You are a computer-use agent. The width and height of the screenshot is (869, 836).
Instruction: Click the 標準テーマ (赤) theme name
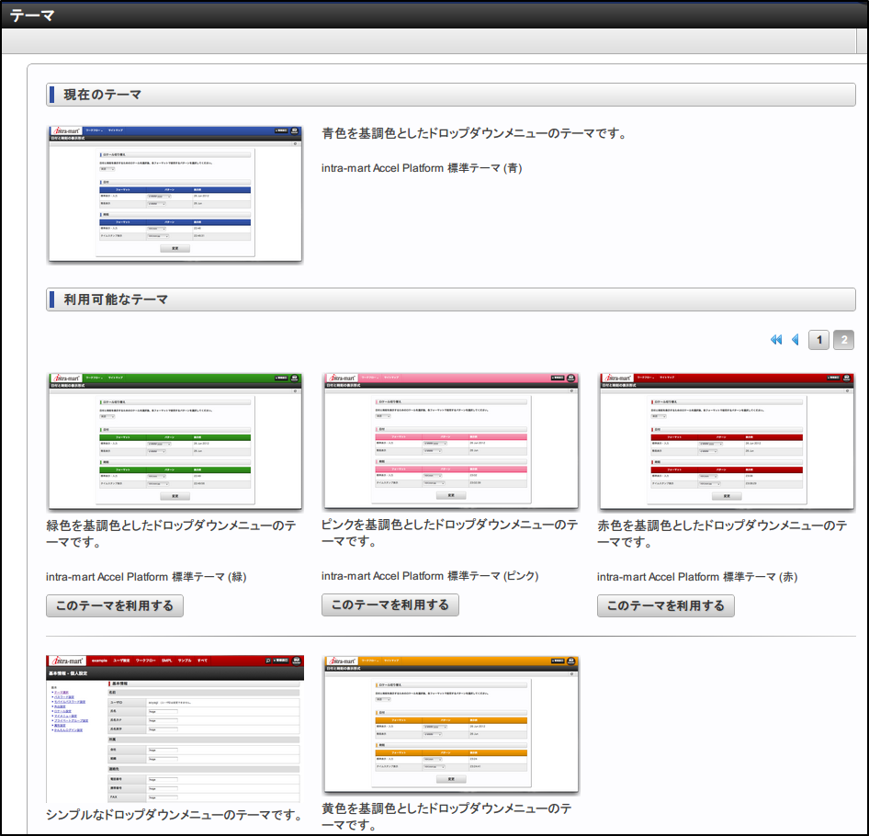pyautogui.click(x=697, y=577)
